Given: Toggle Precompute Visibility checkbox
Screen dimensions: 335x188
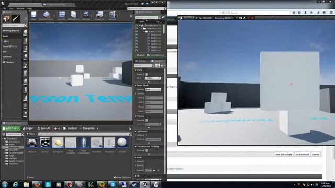Looking at the screenshot, I should coord(147,150).
